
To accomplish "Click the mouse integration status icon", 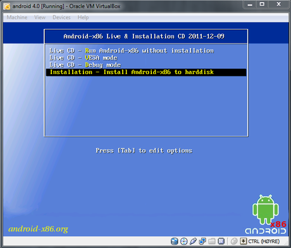I will tap(234, 241).
